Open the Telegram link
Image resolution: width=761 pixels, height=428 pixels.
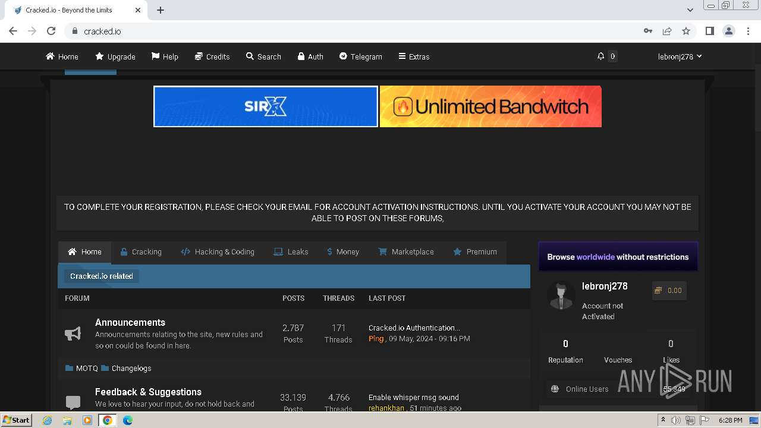[360, 56]
